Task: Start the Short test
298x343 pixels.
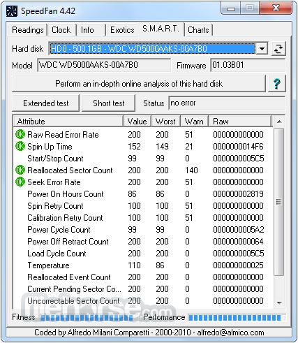Action: point(109,103)
